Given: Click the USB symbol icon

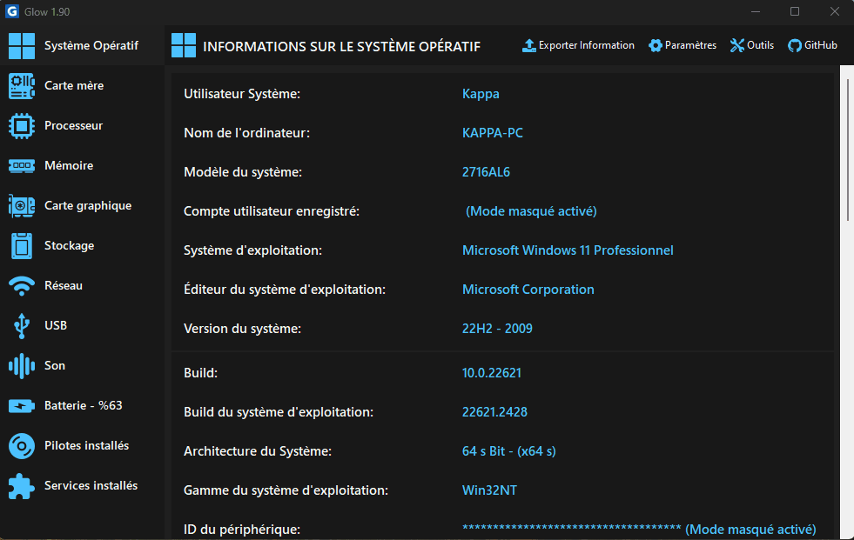Looking at the screenshot, I should click(22, 326).
